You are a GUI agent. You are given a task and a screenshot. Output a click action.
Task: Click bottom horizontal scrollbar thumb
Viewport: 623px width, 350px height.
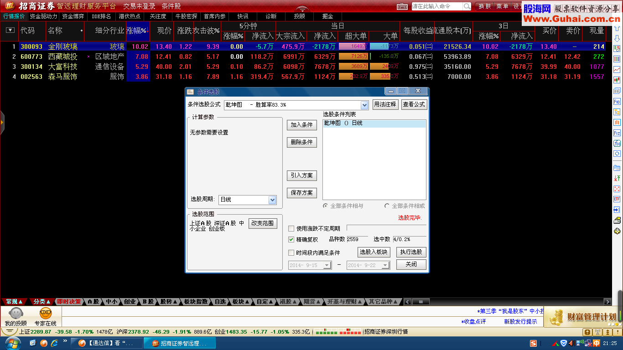[421, 302]
